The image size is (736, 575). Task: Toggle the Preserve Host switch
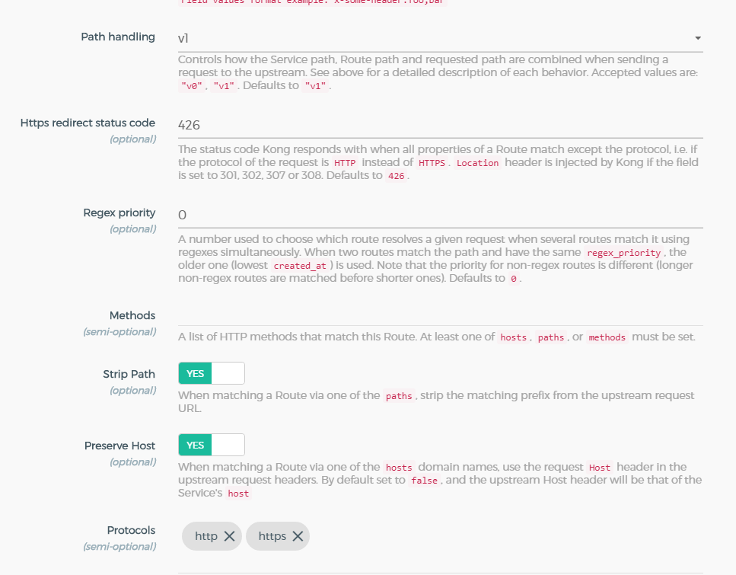pyautogui.click(x=212, y=445)
